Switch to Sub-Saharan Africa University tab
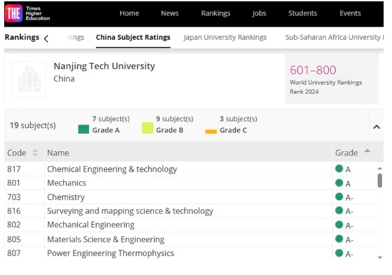The width and height of the screenshot is (392, 275). pos(335,37)
